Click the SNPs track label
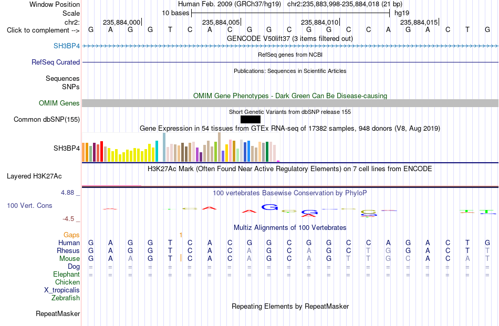Screen dimensions: 499x326 71,87
